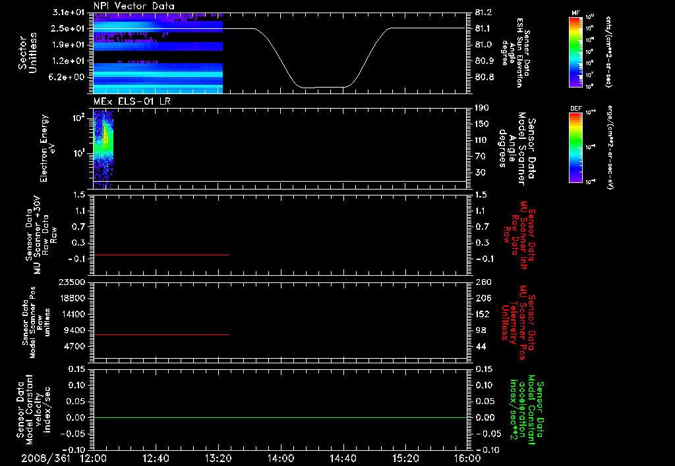Click the 2008/361 date label
The width and height of the screenshot is (675, 466).
(45, 458)
